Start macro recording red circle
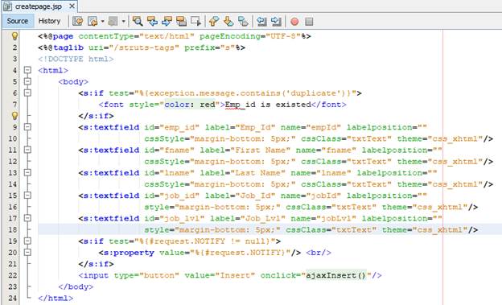 coord(294,22)
